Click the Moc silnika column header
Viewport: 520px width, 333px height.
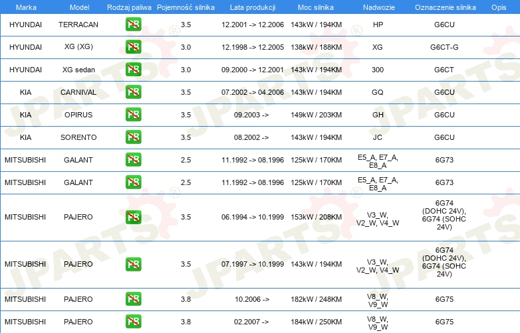(x=316, y=7)
